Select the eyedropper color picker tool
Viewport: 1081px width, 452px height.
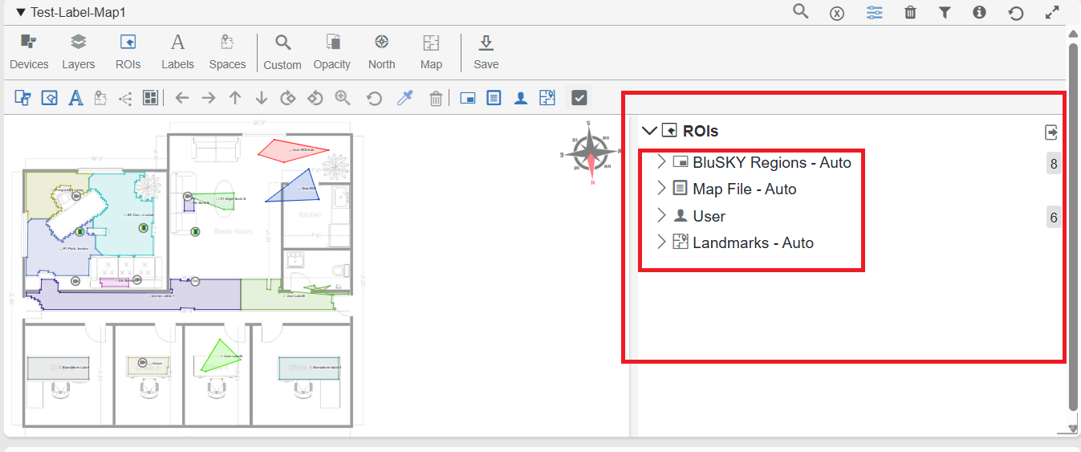[405, 98]
